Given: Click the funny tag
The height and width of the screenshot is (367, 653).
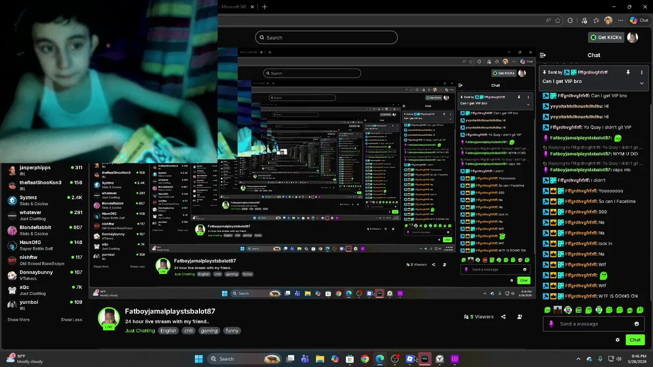Looking at the screenshot, I should point(232,331).
